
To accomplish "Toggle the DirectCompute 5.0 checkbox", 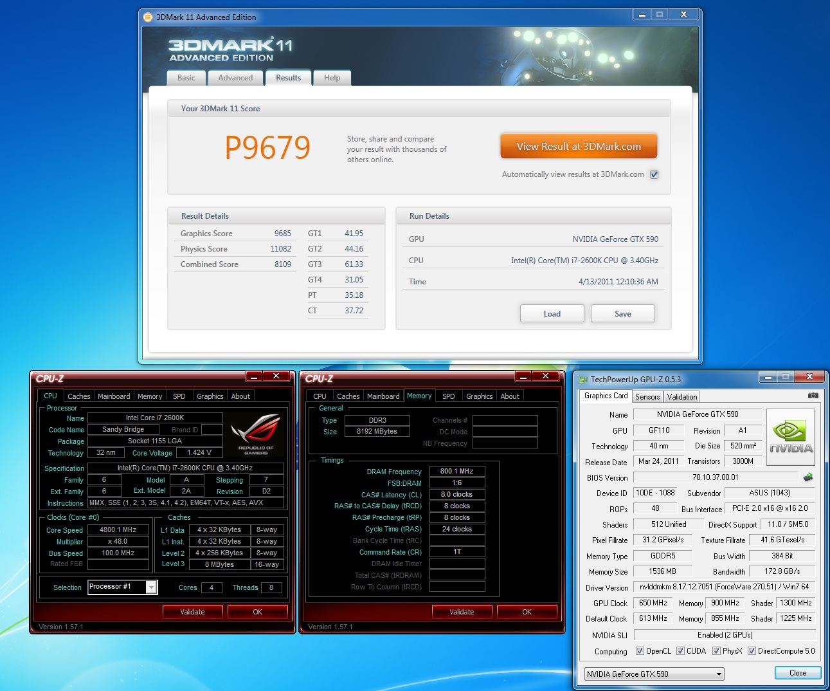I will pyautogui.click(x=752, y=651).
